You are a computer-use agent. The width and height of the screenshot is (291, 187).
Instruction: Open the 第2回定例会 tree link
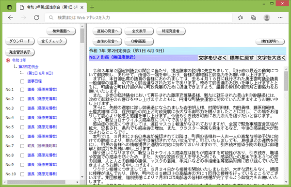click(29, 66)
